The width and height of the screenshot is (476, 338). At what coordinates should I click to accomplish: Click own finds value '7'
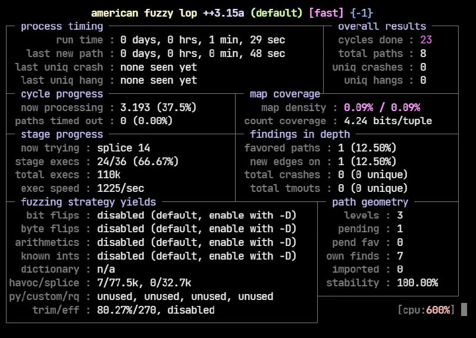400,256
